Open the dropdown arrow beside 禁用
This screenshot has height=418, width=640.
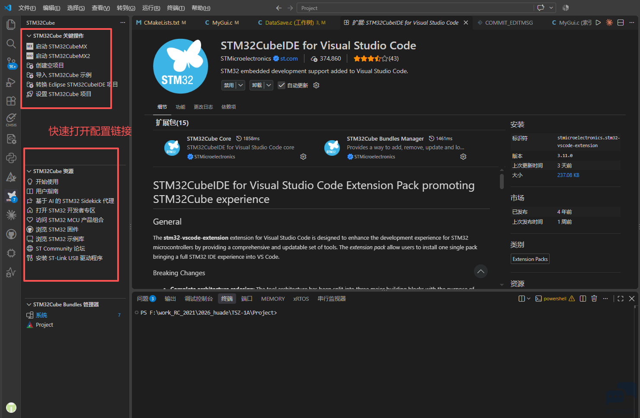240,85
